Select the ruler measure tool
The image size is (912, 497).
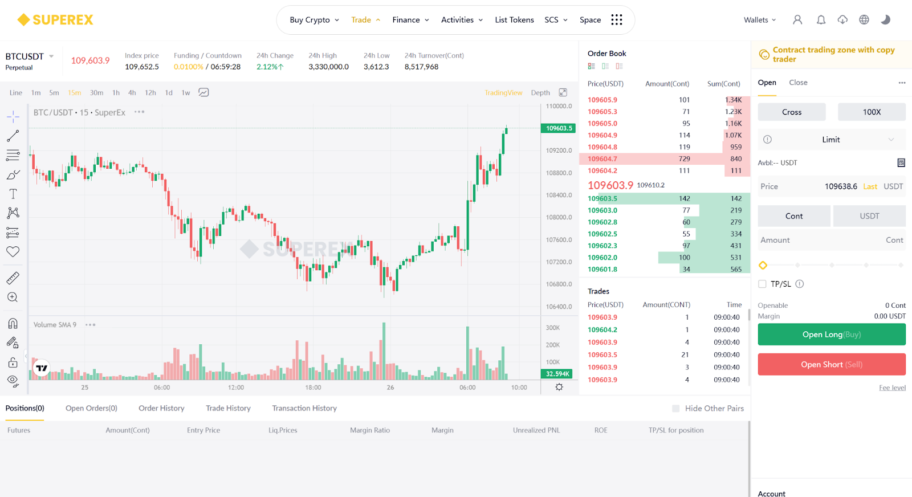pos(13,278)
